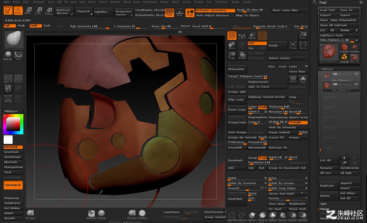Open the Document menu

[39, 2]
